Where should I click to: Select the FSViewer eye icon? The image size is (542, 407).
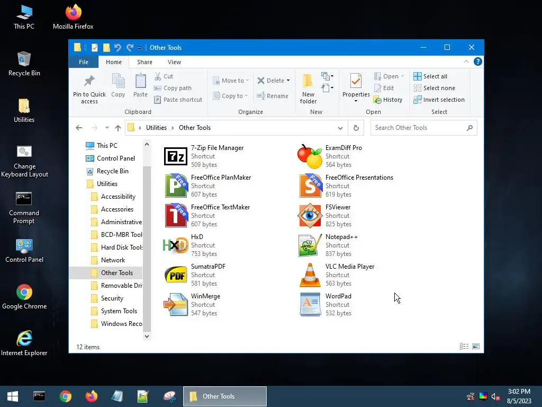[x=310, y=216]
